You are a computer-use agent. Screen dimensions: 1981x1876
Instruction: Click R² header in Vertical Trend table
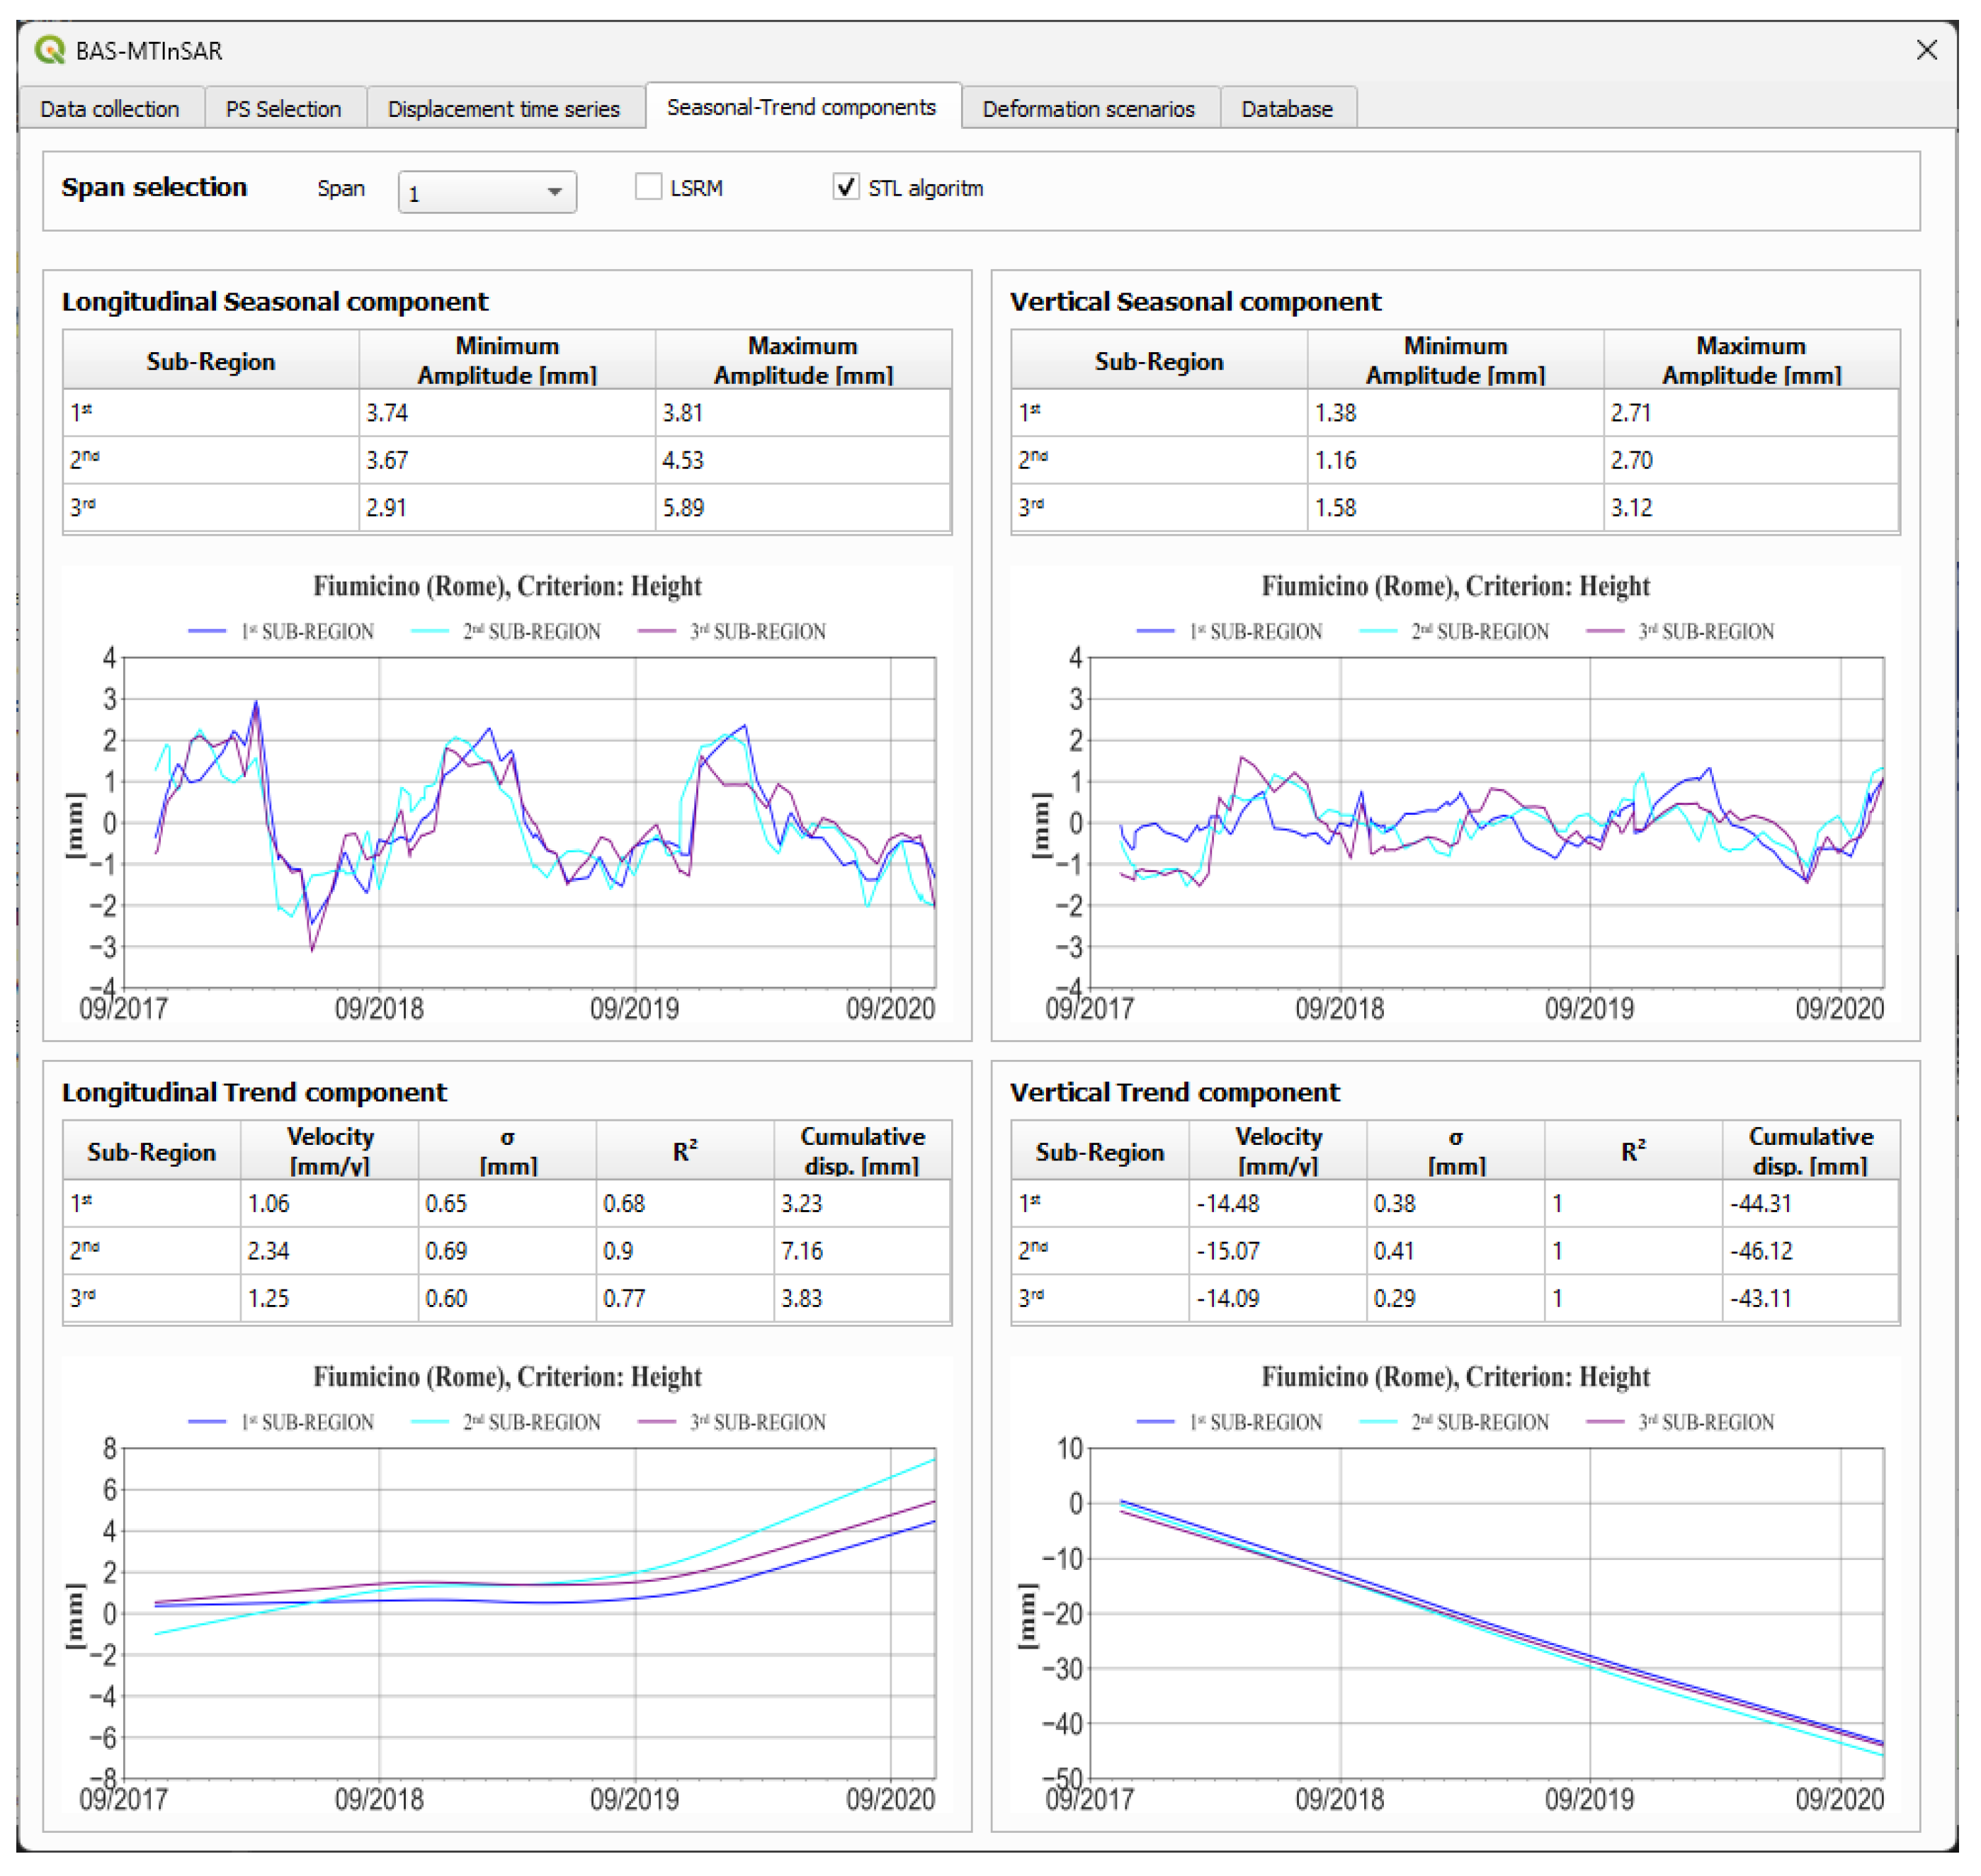[1632, 1151]
